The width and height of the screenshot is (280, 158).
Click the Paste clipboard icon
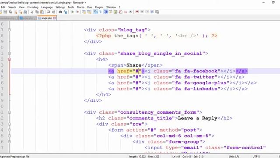(42, 12)
